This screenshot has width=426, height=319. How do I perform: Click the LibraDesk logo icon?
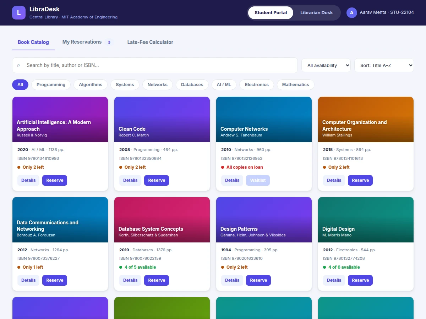coord(19,13)
